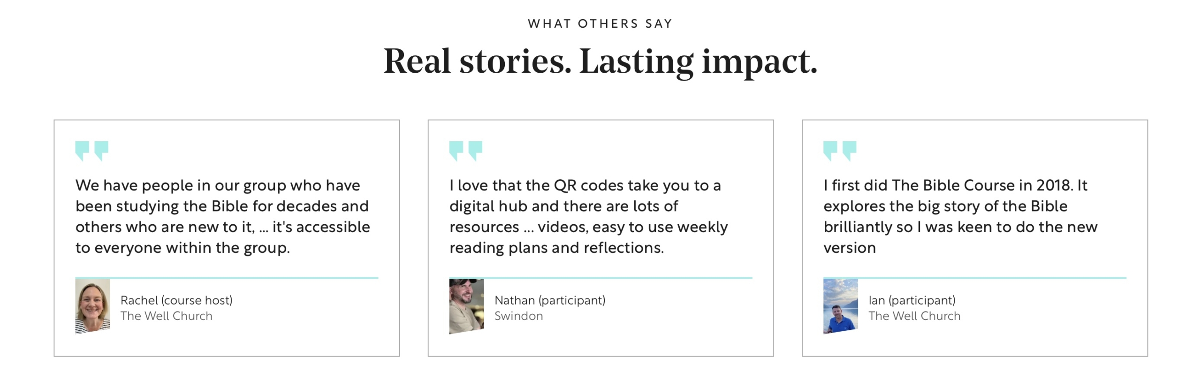This screenshot has height=381, width=1201.
Task: Click the name "Nathan (participant)"
Action: point(550,300)
